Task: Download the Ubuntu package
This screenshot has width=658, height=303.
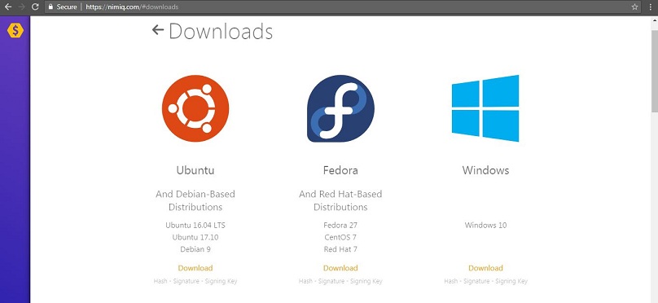Action: point(195,268)
